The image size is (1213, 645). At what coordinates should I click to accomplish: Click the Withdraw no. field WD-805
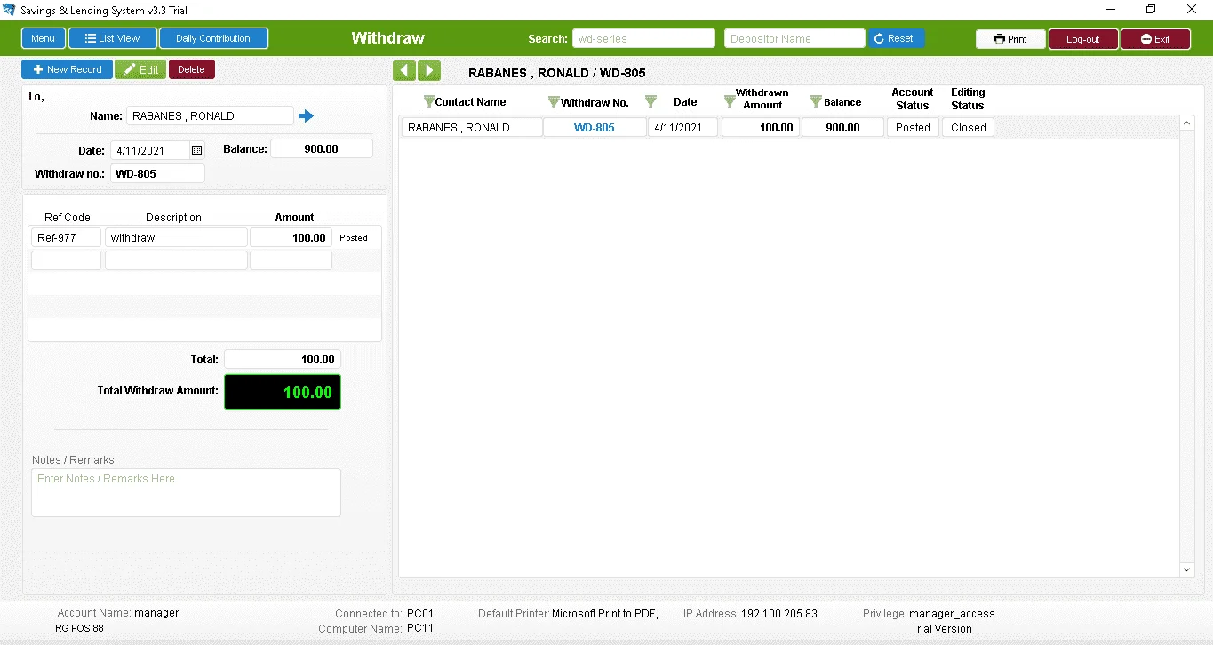[x=157, y=173]
